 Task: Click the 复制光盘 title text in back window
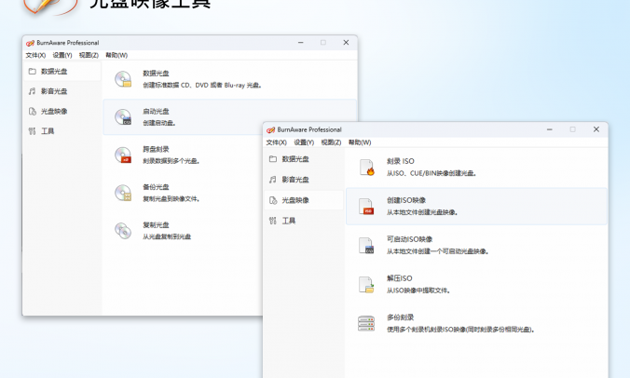click(156, 225)
